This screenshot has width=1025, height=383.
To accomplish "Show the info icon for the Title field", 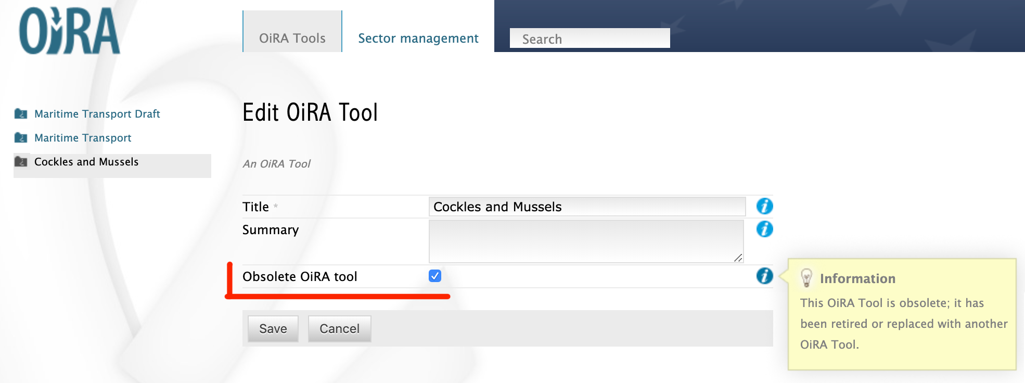I will (x=764, y=207).
